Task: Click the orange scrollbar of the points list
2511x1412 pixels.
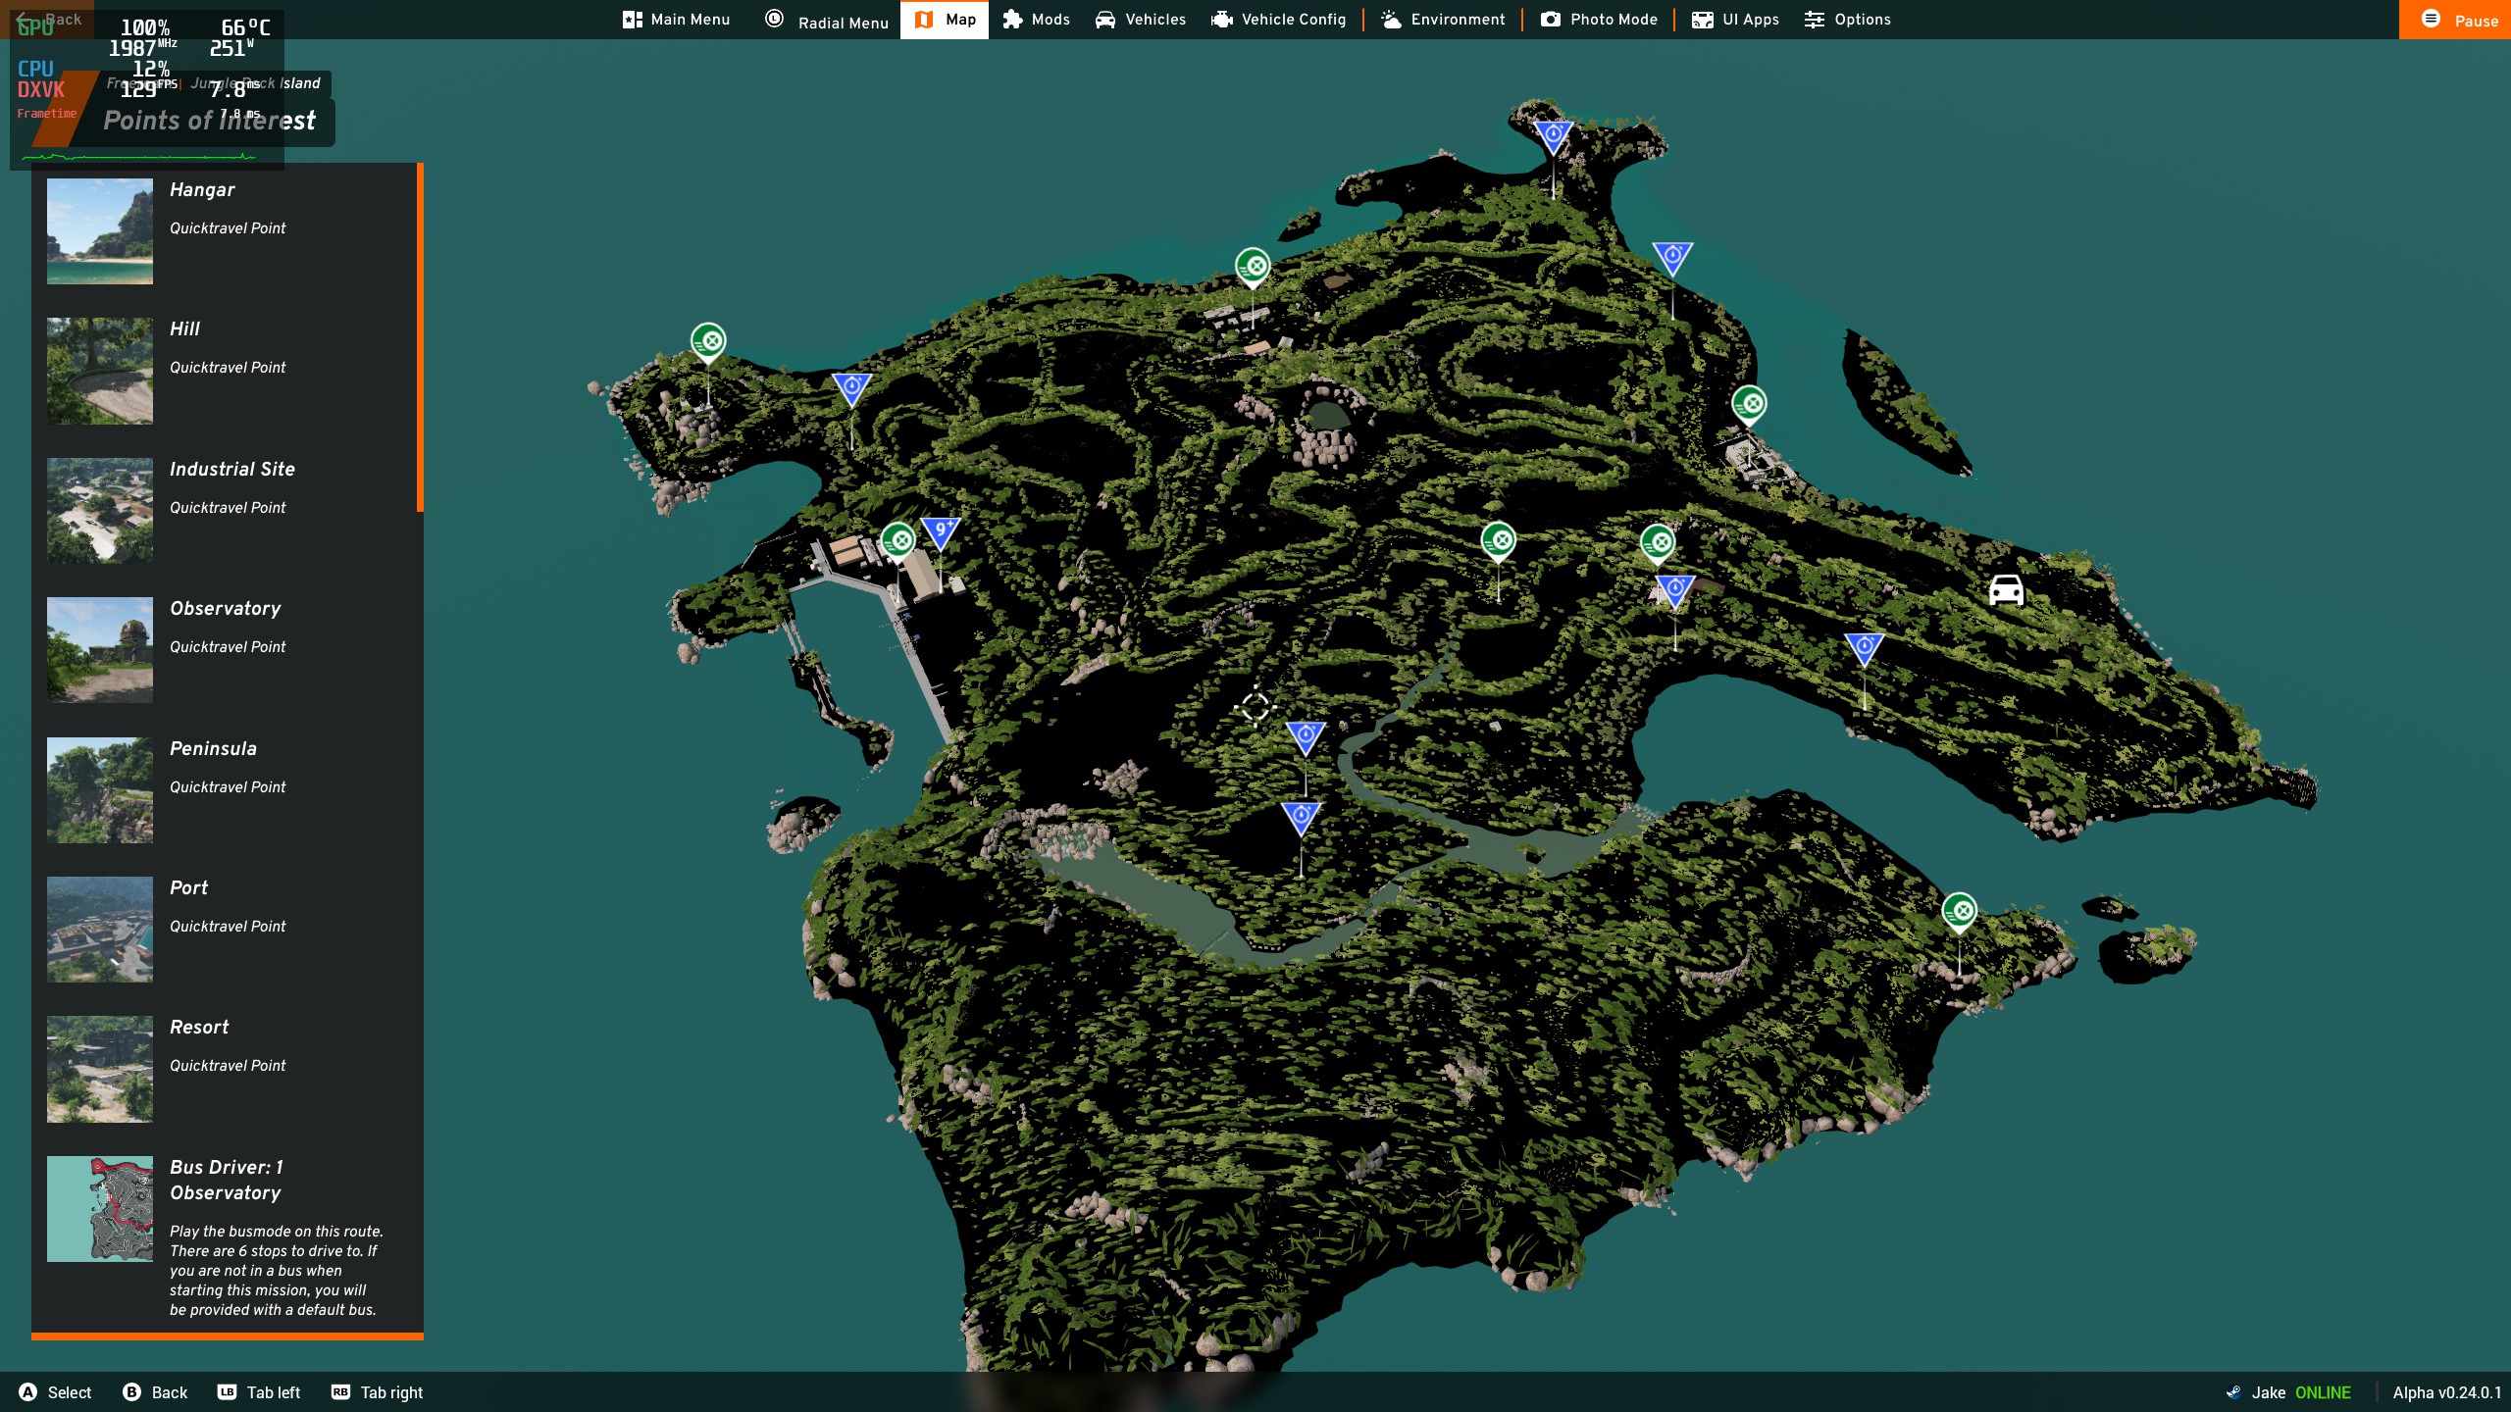Action: (420, 337)
